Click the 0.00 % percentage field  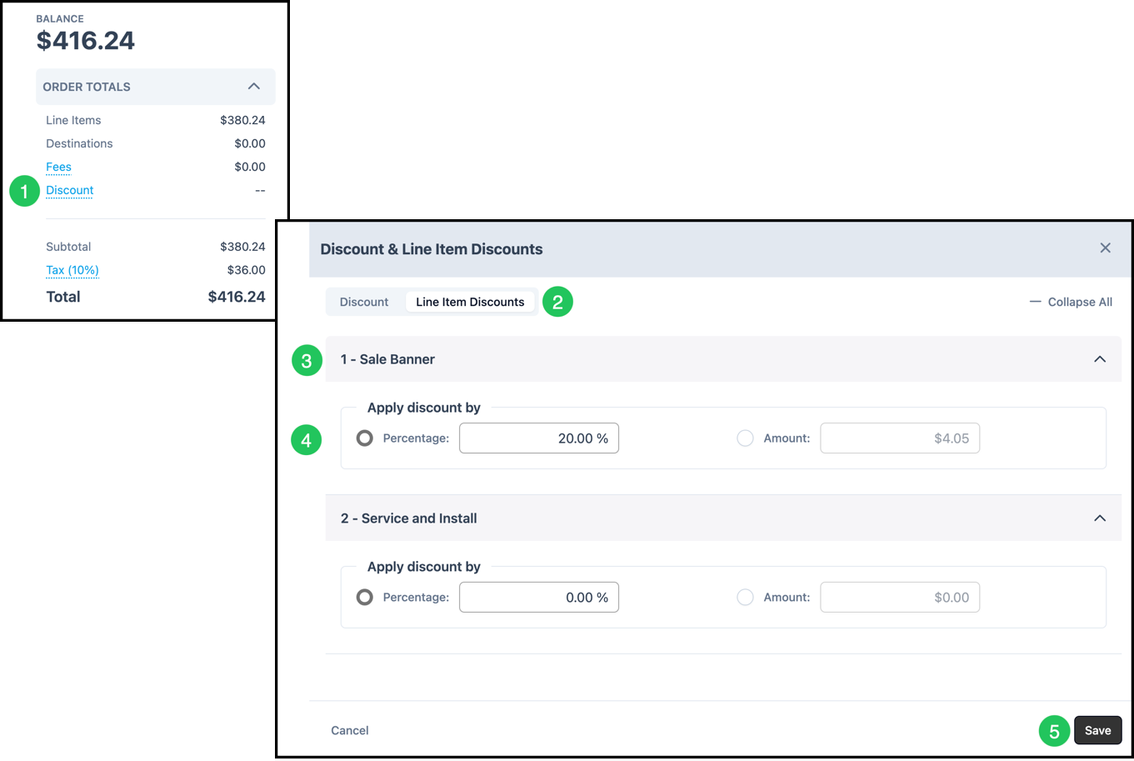tap(539, 597)
